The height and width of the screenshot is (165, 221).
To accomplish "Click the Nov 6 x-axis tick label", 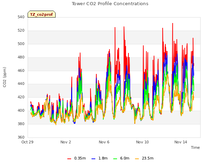I will [x=104, y=142].
